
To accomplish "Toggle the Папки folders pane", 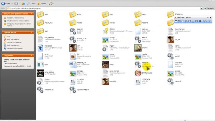I will click(x=42, y=4).
